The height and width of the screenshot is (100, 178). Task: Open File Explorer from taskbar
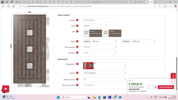click(x=94, y=97)
